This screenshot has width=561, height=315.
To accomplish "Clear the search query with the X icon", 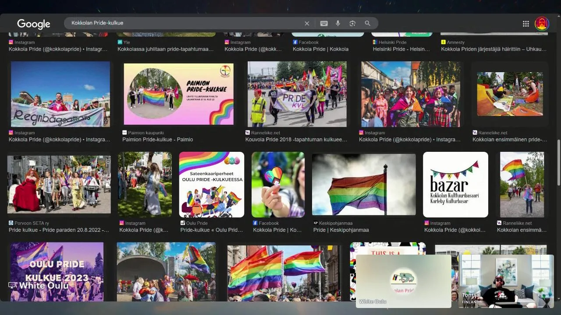I will [x=307, y=23].
